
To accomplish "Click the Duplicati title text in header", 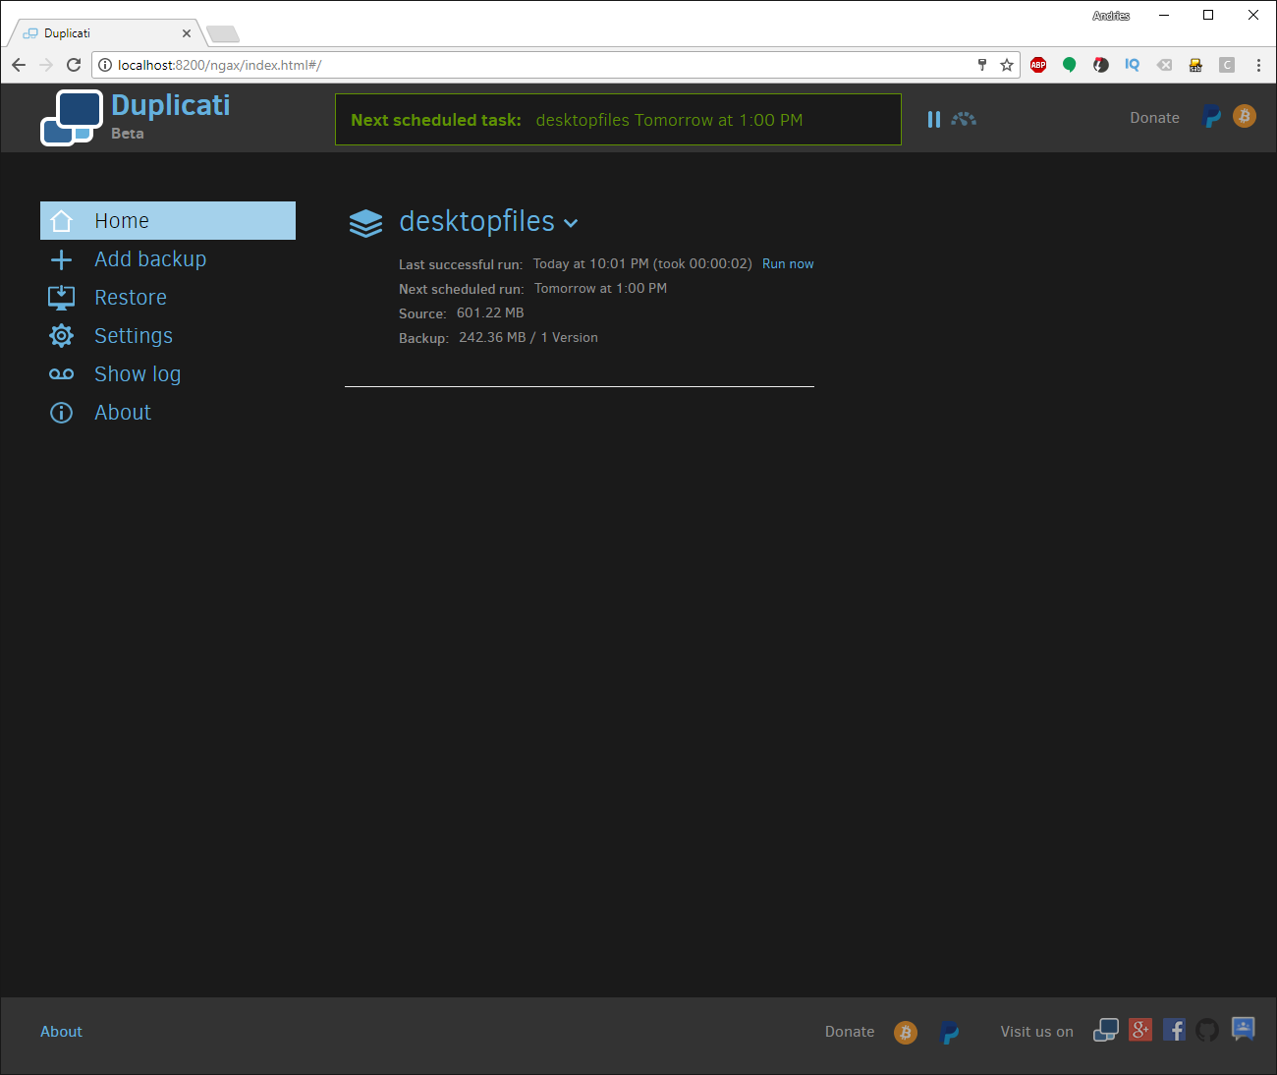I will click(171, 105).
